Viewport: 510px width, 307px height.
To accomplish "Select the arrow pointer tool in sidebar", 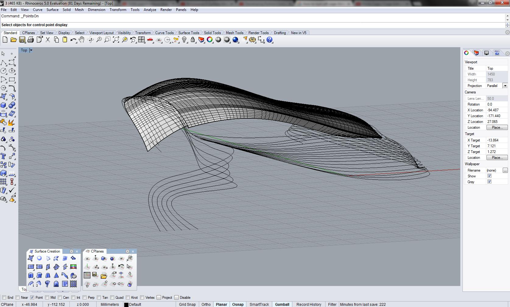I will click(x=3, y=54).
